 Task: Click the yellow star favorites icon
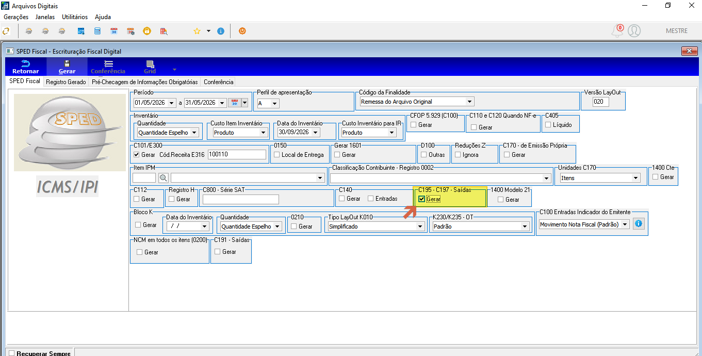point(197,31)
